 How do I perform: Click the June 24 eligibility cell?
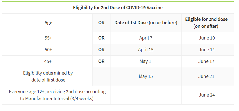[207, 95]
